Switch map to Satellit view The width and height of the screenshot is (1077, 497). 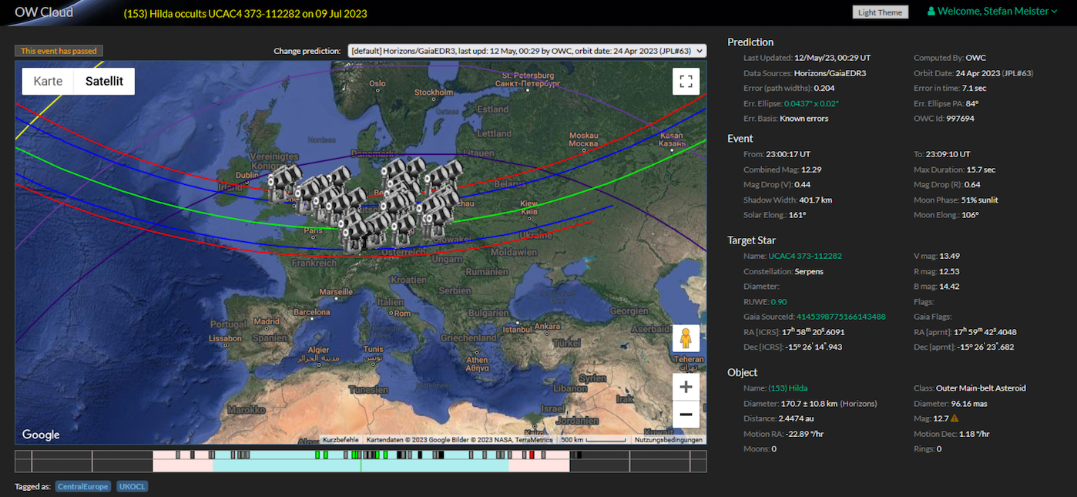pos(104,82)
